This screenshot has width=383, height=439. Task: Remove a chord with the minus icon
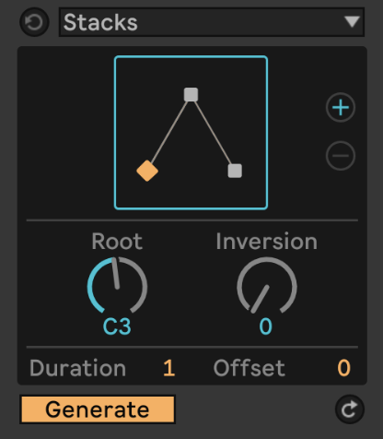coord(341,156)
